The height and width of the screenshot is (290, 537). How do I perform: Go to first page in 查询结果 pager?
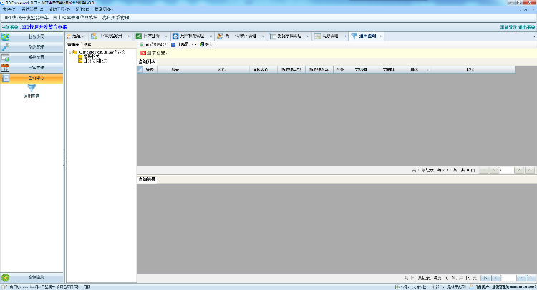485,278
